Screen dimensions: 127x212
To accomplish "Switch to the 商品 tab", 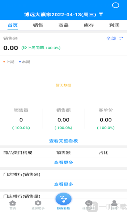I will point(63,25).
